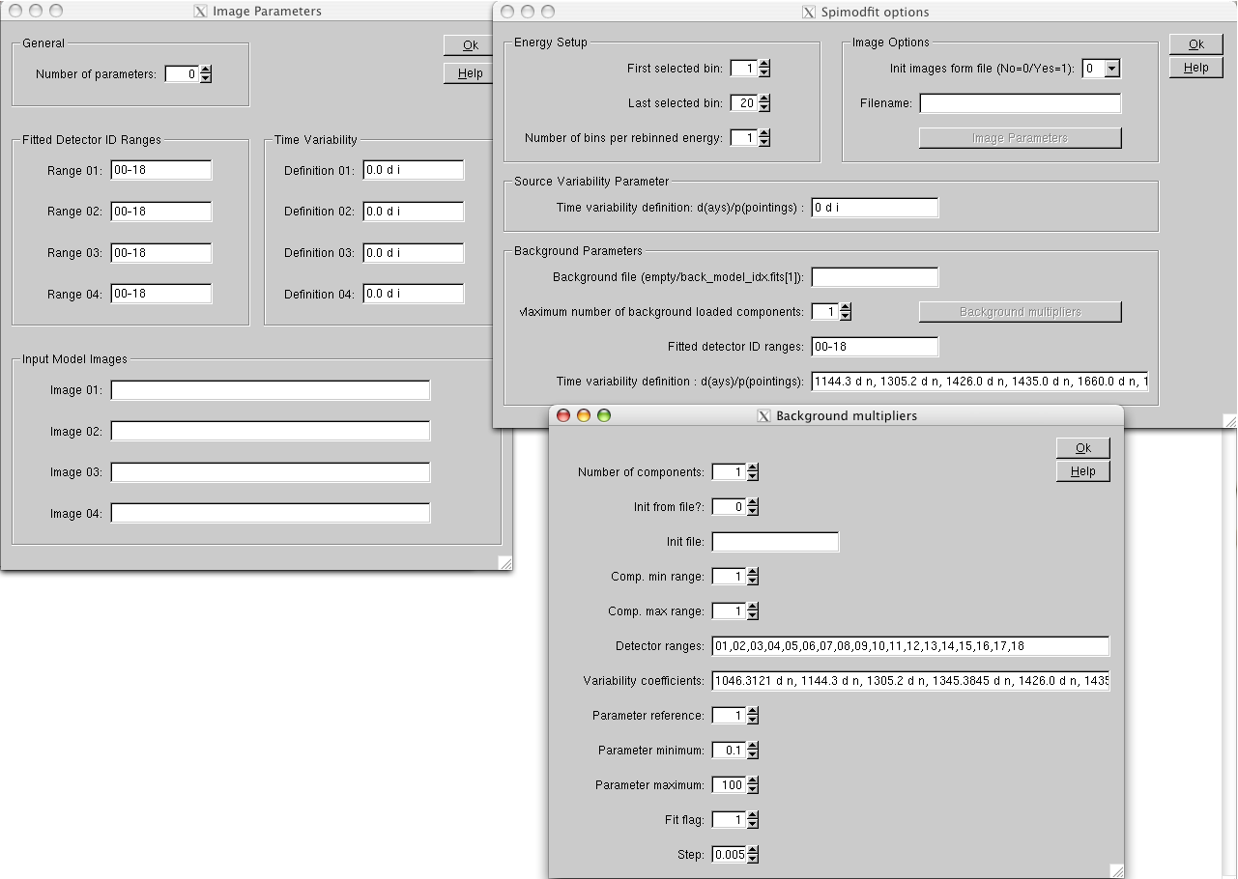Close the Image Parameters window
Viewport: 1238px width, 879px height.
[x=15, y=11]
